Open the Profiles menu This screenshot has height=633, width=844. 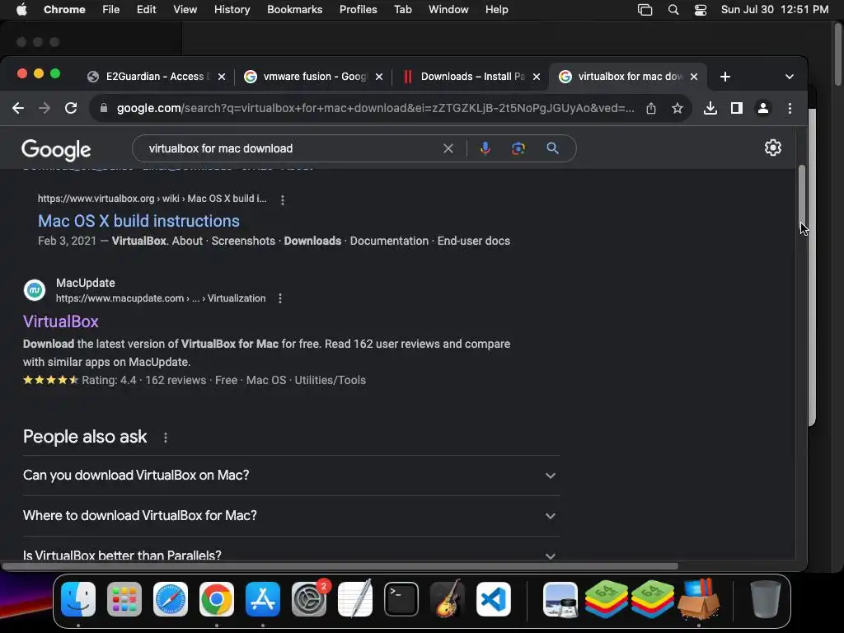tap(358, 10)
